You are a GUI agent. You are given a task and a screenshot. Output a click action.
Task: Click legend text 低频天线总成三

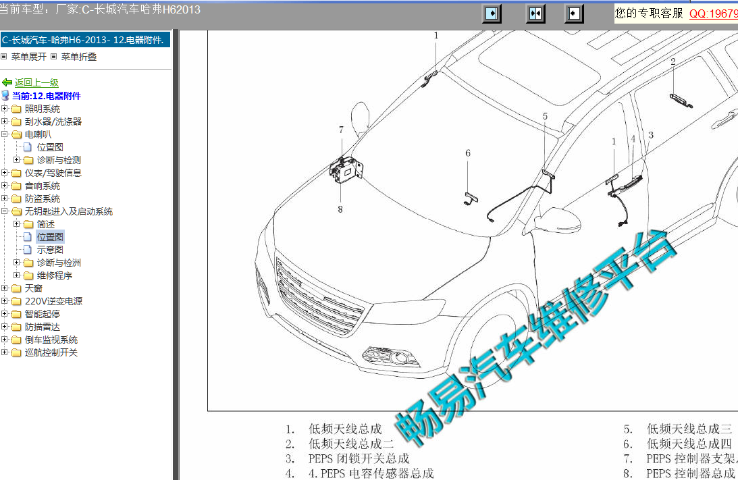pyautogui.click(x=689, y=429)
